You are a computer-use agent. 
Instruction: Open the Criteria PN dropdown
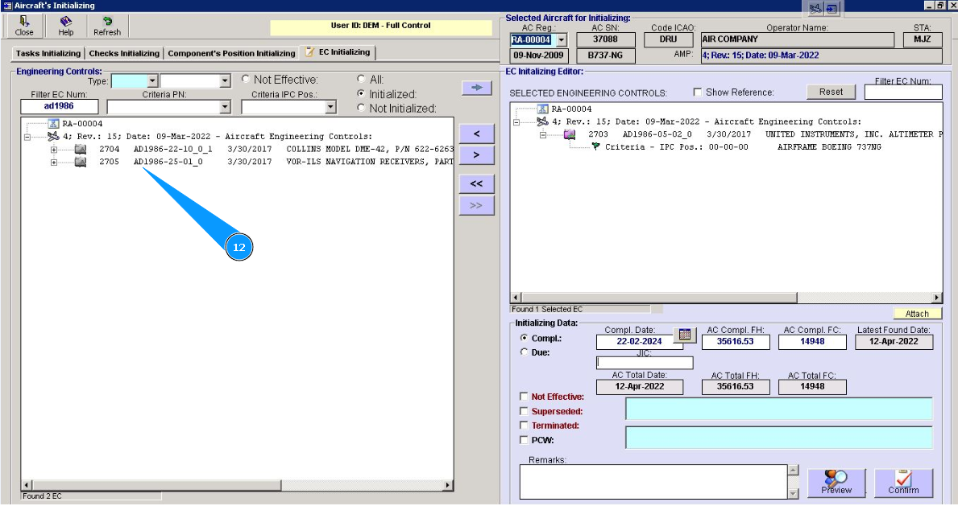[225, 107]
